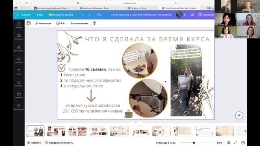Select the slide 6 thumbnail

(x=98, y=131)
